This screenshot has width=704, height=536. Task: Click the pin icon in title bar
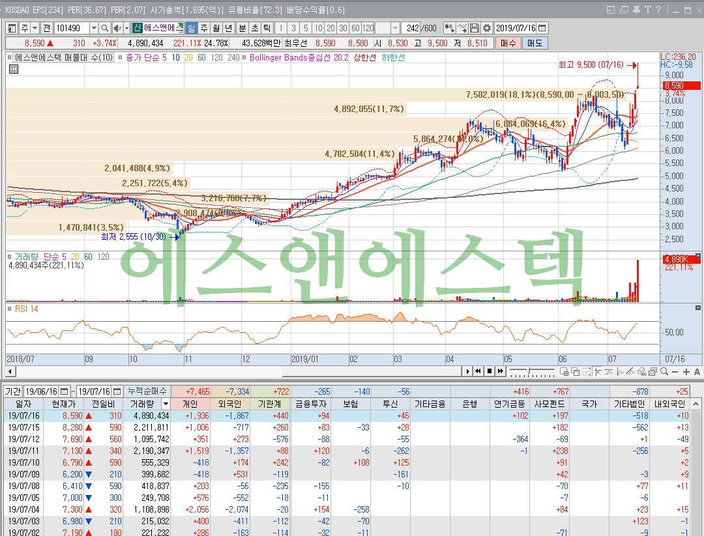(637, 9)
